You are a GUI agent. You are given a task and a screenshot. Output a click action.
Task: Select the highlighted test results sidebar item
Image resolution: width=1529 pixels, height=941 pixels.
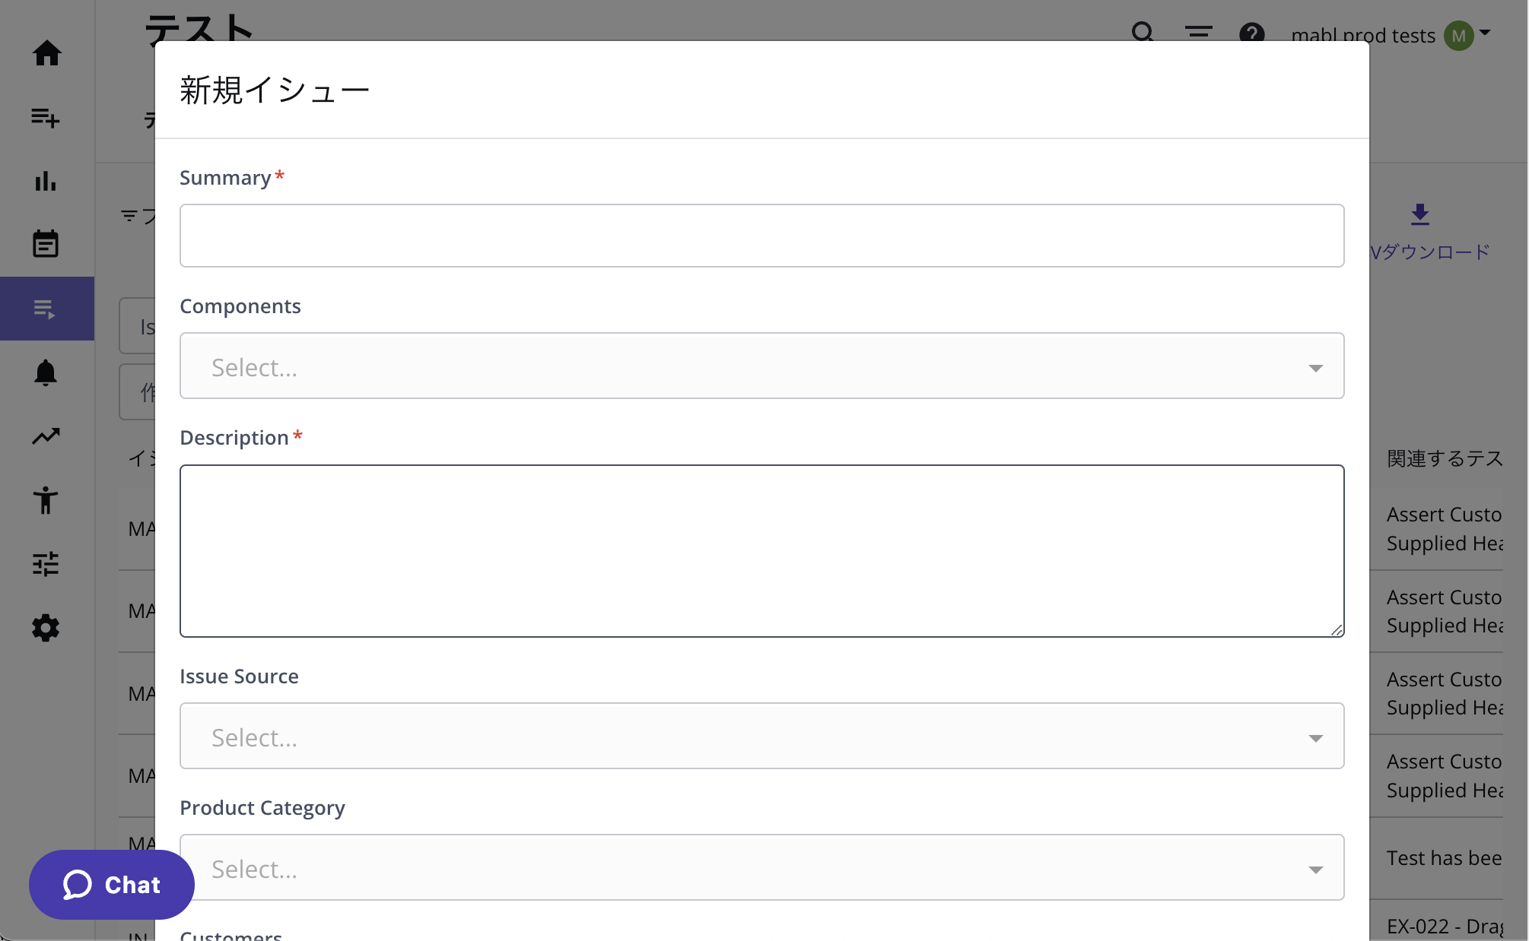click(46, 309)
